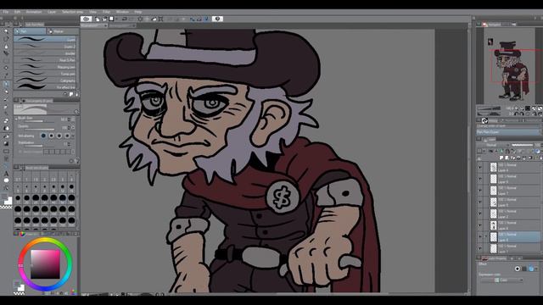
Task: Open the Filter menu
Action: coord(106,12)
